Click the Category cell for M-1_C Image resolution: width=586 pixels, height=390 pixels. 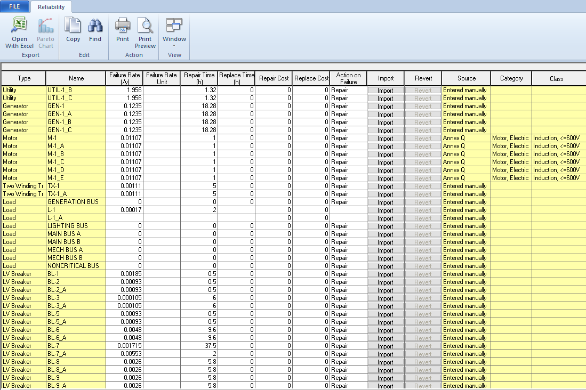pyautogui.click(x=511, y=162)
